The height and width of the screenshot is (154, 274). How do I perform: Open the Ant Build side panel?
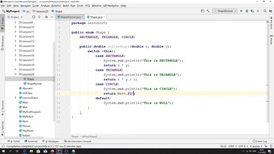point(271,23)
